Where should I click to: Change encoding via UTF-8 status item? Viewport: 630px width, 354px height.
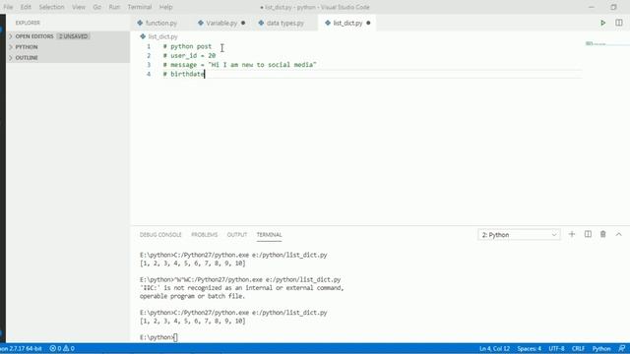[556, 348]
